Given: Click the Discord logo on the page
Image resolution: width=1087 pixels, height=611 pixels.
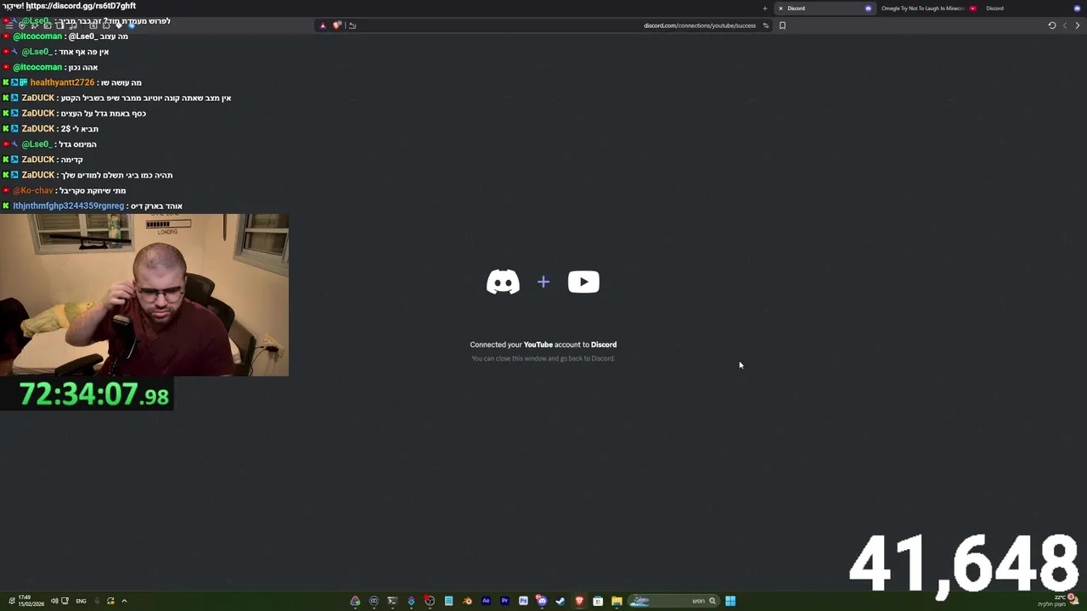Looking at the screenshot, I should [x=503, y=282].
